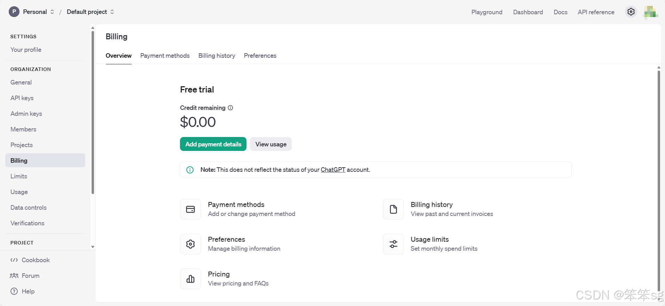Expand the Default project switcher

click(90, 12)
